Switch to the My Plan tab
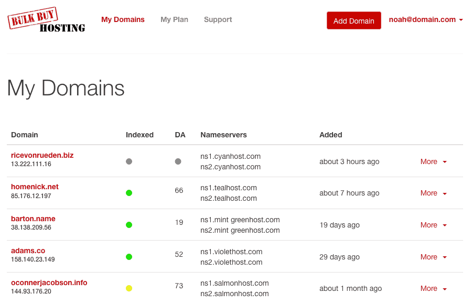Image resolution: width=472 pixels, height=304 pixels. pyautogui.click(x=174, y=19)
